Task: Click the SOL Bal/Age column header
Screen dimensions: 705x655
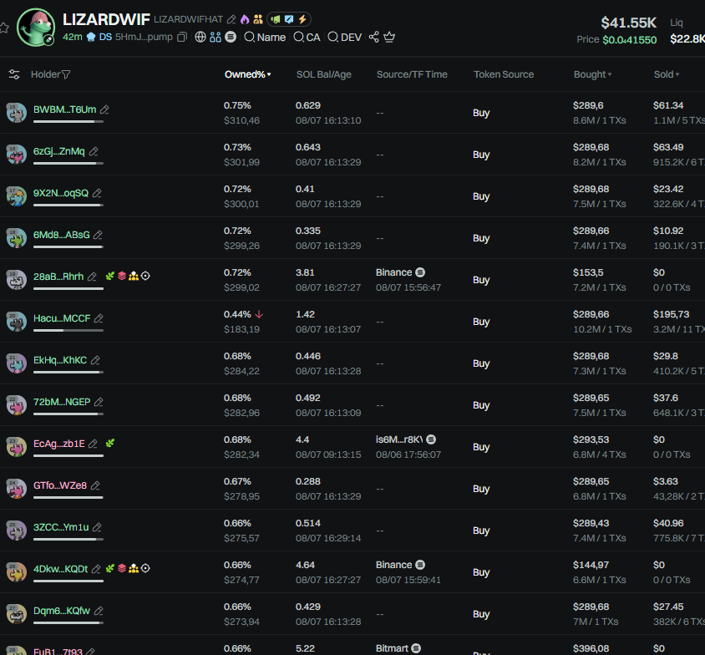Action: point(324,74)
